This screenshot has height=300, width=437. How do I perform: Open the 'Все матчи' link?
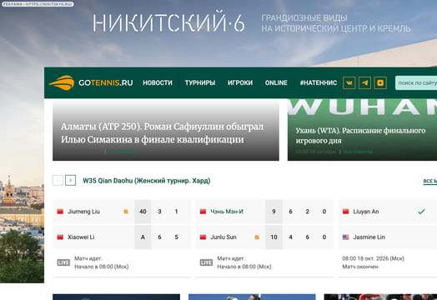point(430,182)
